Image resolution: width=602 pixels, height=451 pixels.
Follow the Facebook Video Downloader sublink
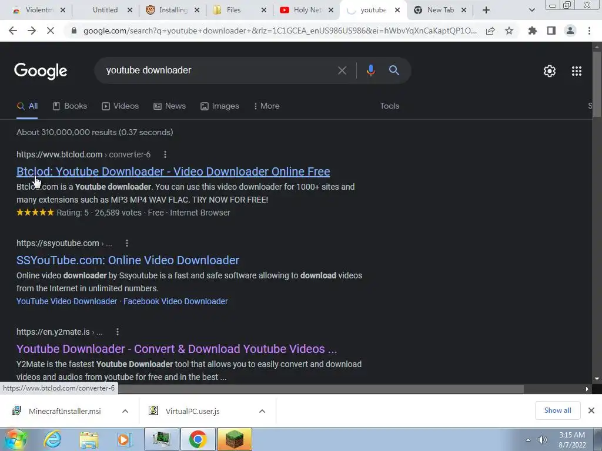175,301
